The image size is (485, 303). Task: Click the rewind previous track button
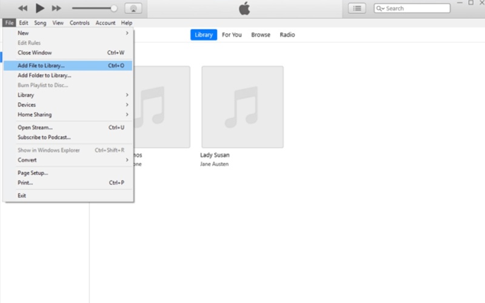pos(22,9)
